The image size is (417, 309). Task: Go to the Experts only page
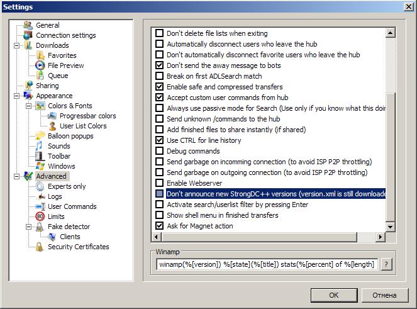pyautogui.click(x=67, y=186)
